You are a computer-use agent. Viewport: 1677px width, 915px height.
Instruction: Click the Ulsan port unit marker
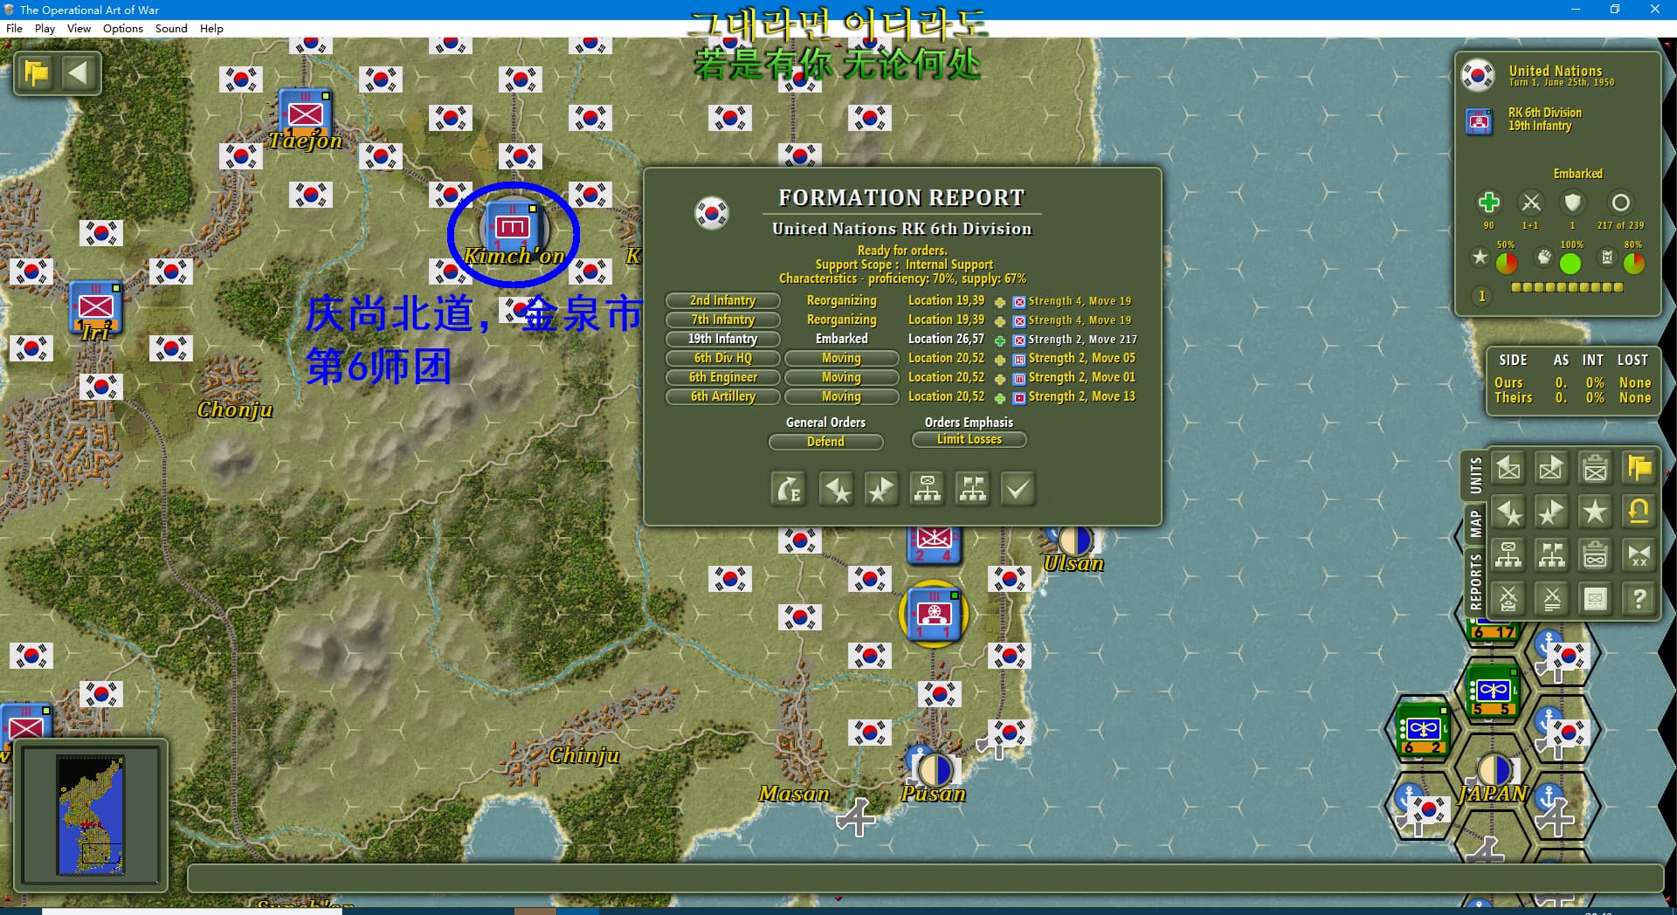tap(1075, 541)
